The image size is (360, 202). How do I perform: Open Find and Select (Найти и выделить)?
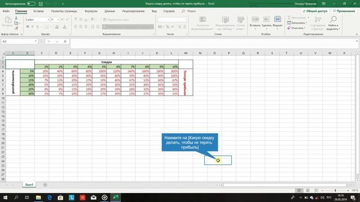click(x=333, y=23)
